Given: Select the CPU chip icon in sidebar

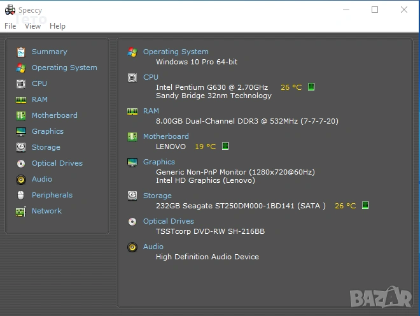Looking at the screenshot, I should click(x=21, y=83).
